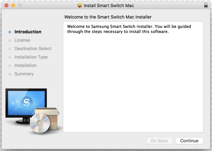Click the blue bullet beside Introduction
This screenshot has height=151, width=212.
click(10, 32)
